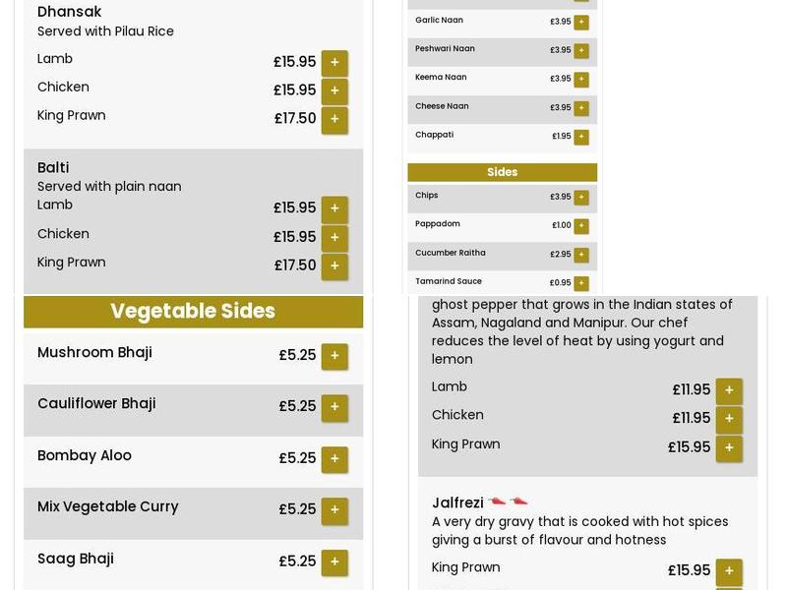Add Keema Naan to order
Viewport: 787px width, 590px height.
click(x=580, y=80)
